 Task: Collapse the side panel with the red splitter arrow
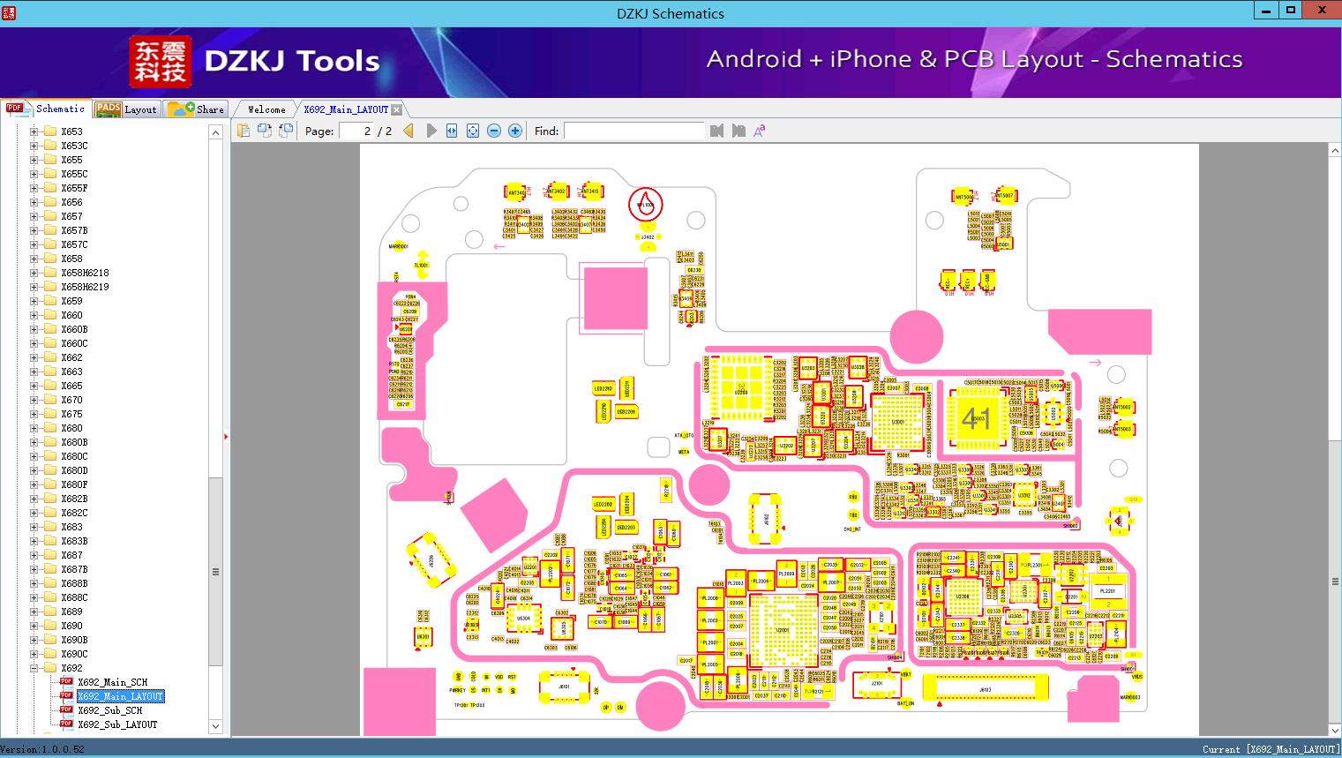(x=227, y=436)
